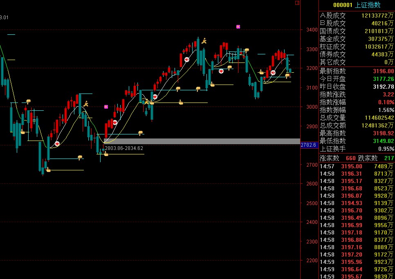Click the pointing hand icon at the chart's lowest candle

tap(48, 170)
